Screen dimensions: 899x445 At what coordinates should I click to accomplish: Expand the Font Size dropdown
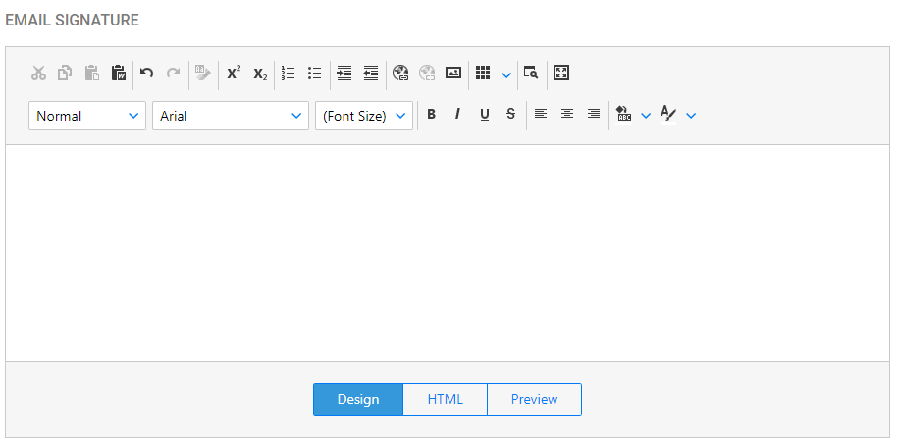click(364, 116)
